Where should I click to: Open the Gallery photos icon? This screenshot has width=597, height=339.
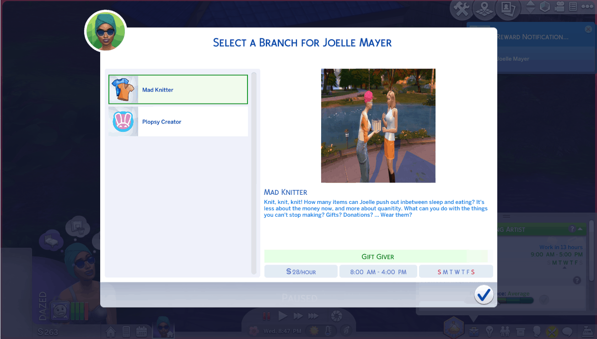click(508, 9)
